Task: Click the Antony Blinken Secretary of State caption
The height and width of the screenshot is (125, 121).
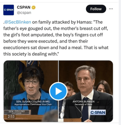Action: (84, 103)
